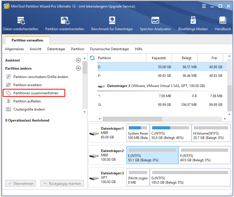This screenshot has width=234, height=197.
Task: Click sidebar scroll down arrow
Action: point(85,112)
